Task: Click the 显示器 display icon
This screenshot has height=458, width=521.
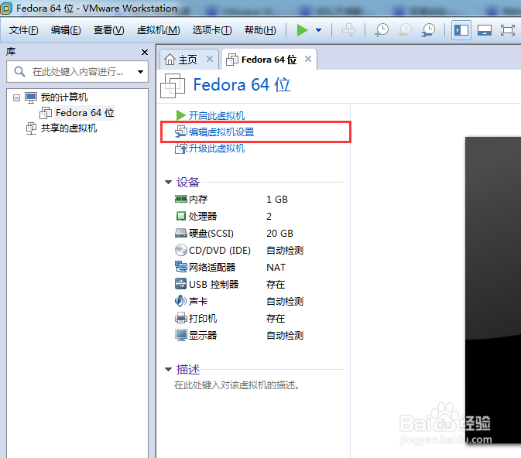Action: [x=181, y=335]
